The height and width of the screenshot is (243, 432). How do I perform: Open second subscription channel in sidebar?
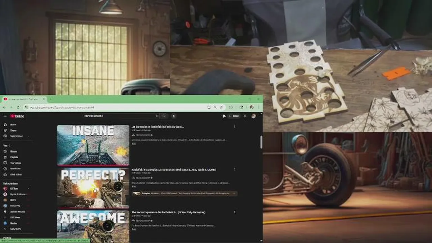tap(16, 194)
